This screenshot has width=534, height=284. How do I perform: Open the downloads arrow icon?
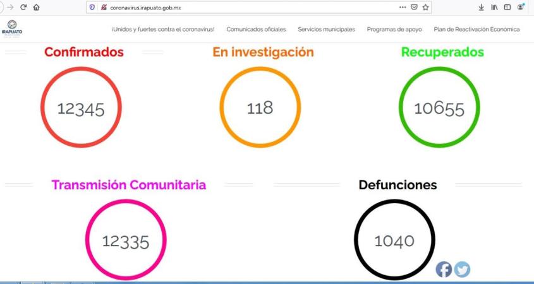point(481,7)
